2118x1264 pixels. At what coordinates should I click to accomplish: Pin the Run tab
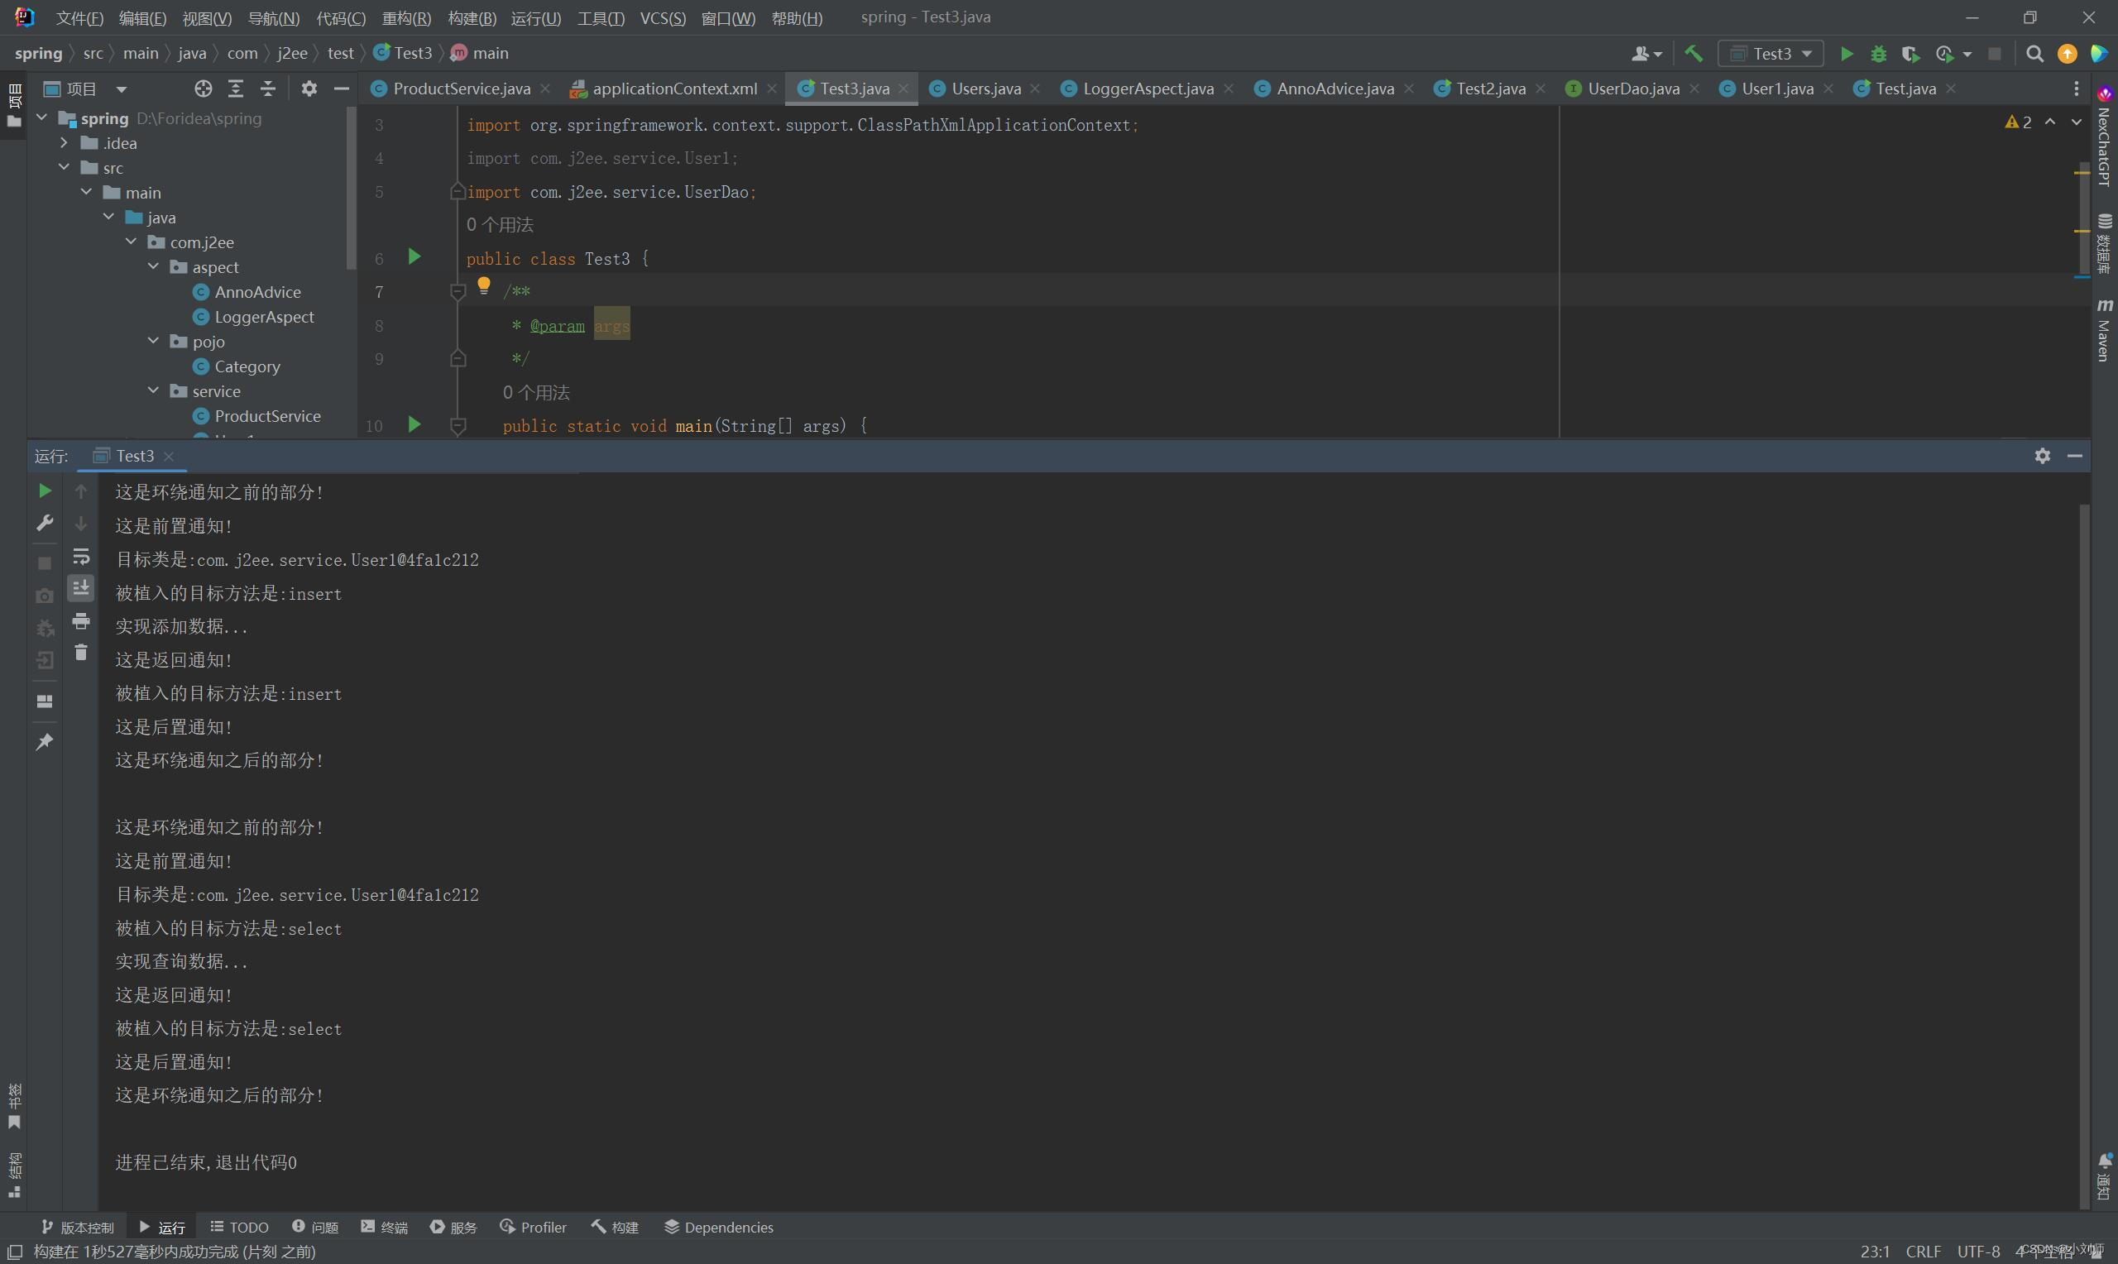(x=46, y=742)
